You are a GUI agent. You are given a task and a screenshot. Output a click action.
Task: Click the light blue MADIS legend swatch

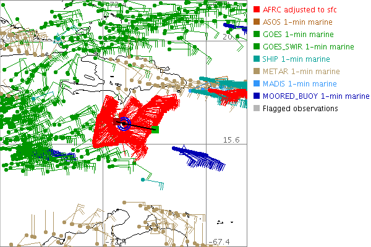click(x=257, y=84)
